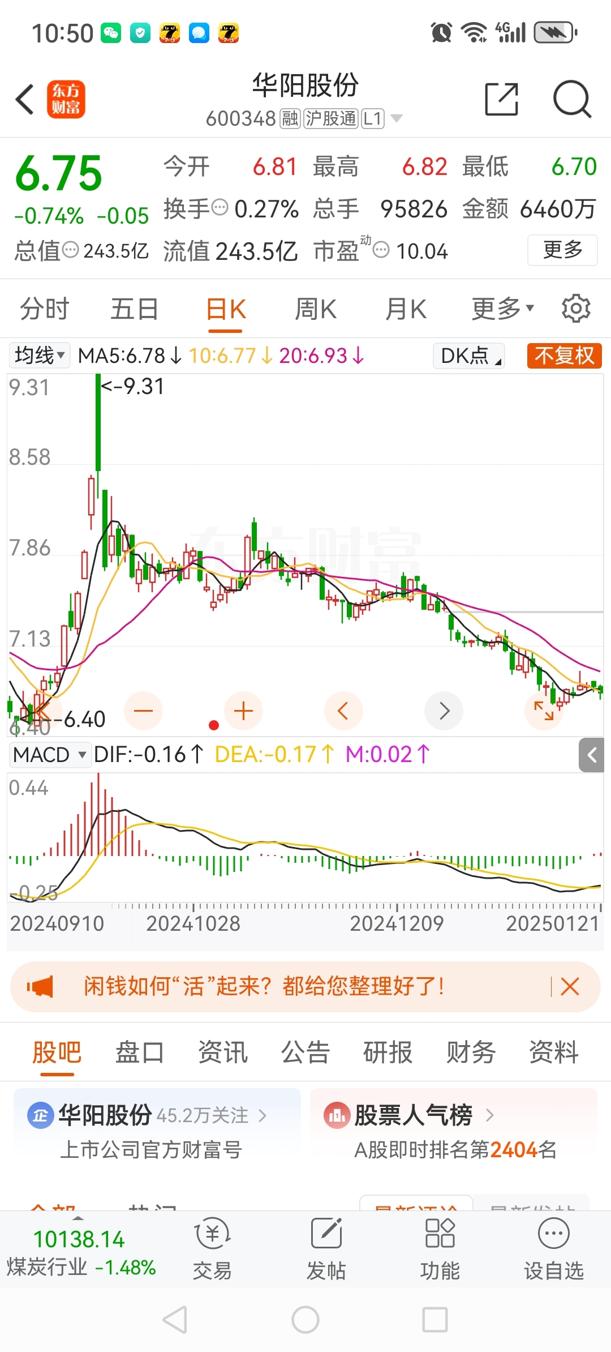The height and width of the screenshot is (1352, 611).
Task: Select the 月K chart tab
Action: click(406, 309)
